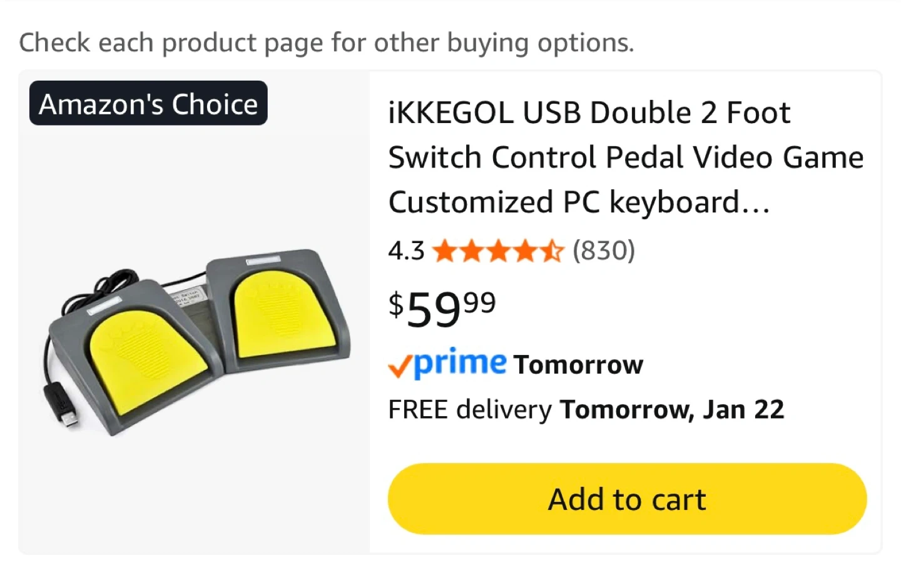Image resolution: width=901 pixels, height=563 pixels.
Task: Open the (830) review count
Action: click(x=604, y=251)
